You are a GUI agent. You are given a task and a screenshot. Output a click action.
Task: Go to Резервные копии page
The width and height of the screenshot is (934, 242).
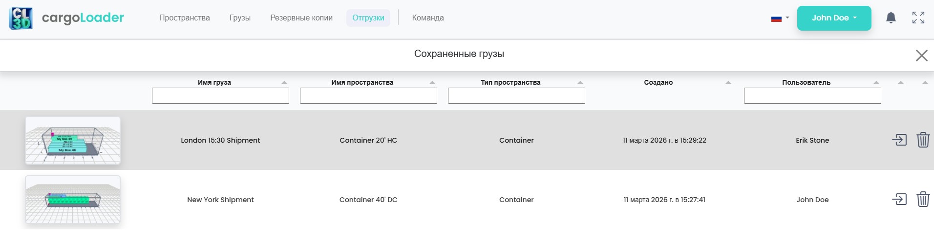click(x=301, y=18)
